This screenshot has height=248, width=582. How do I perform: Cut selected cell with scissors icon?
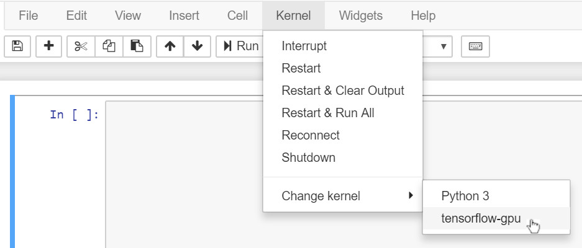pos(81,46)
